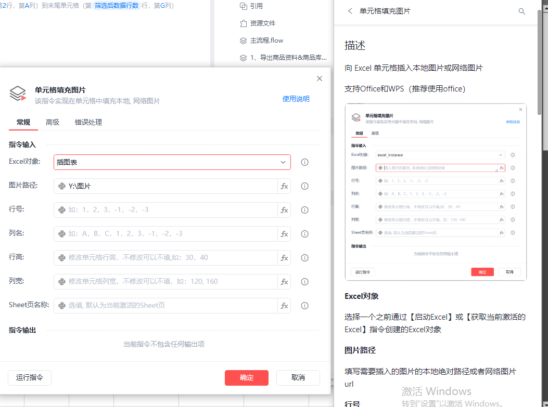This screenshot has height=407, width=548.
Task: Click Python mode icon in Sheet页名称 field
Action: 62,306
